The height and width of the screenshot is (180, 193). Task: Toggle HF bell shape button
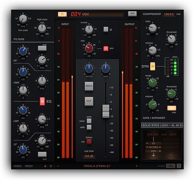tap(42, 48)
